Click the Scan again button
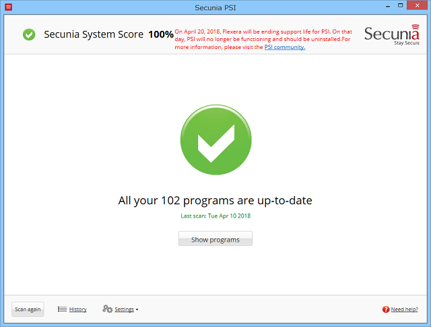This screenshot has width=431, height=327. tap(28, 309)
